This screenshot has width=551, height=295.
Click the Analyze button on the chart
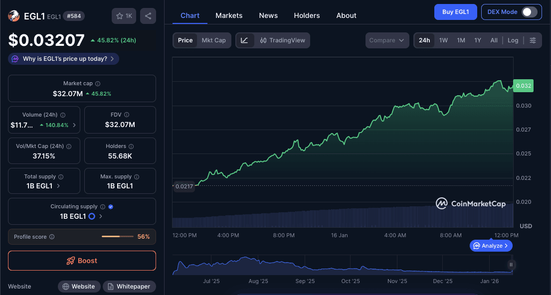(x=491, y=245)
